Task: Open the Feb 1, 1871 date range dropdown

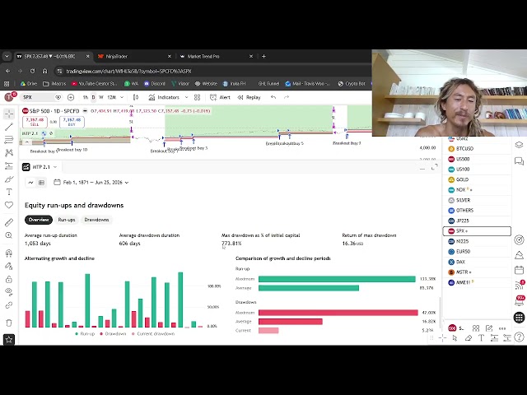Action: [x=91, y=183]
